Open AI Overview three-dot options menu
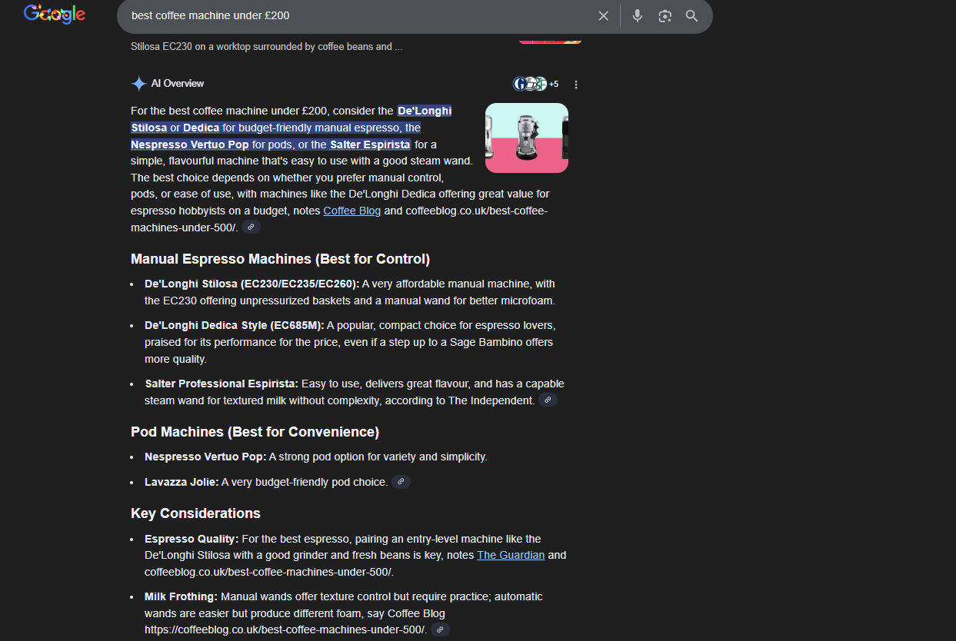 [x=576, y=85]
